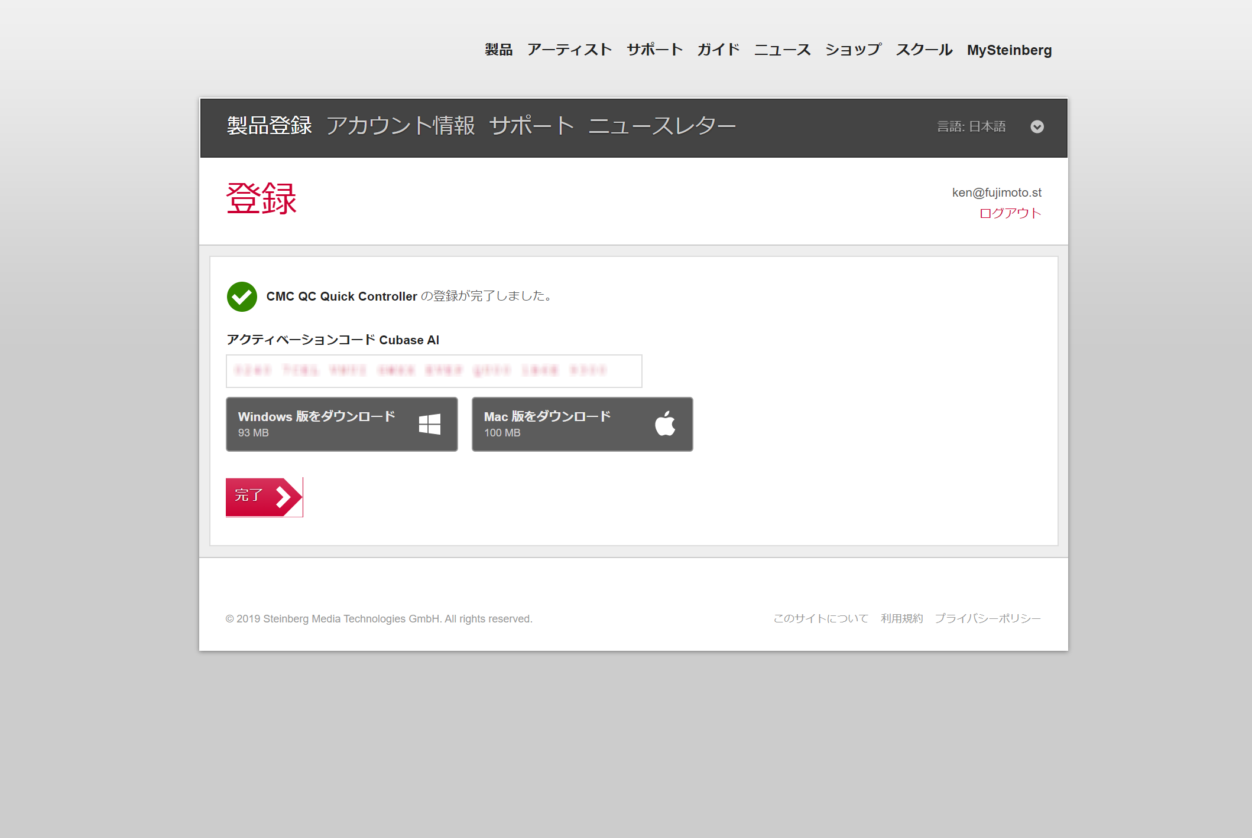Open the ショップ top menu
The width and height of the screenshot is (1252, 838).
tap(853, 50)
